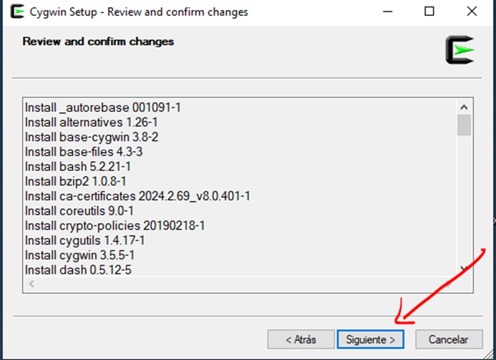Click the Cygwin logo in the header

[460, 50]
